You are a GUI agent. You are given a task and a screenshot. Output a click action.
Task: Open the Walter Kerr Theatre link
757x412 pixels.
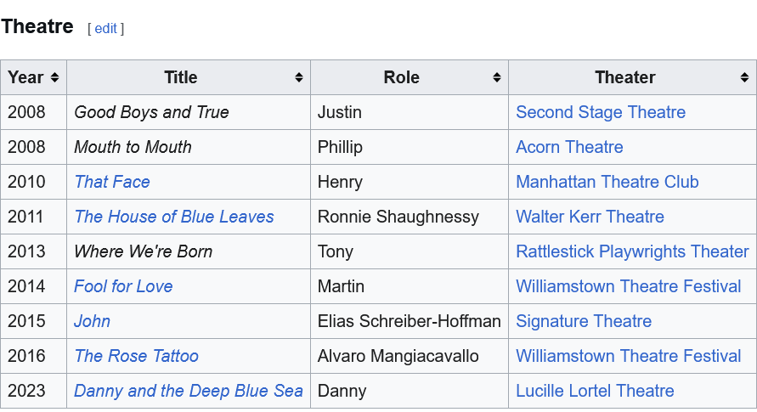[590, 217]
